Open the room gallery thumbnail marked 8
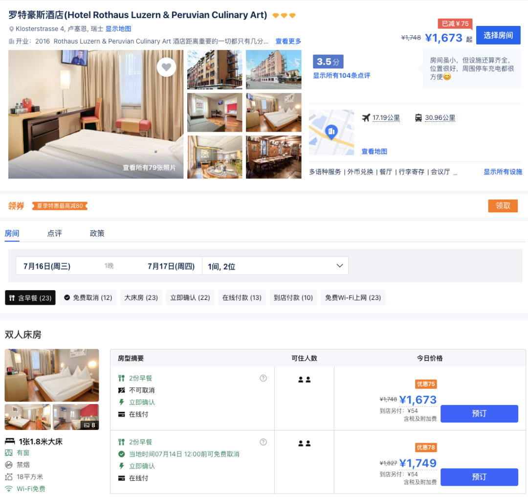 [x=76, y=417]
